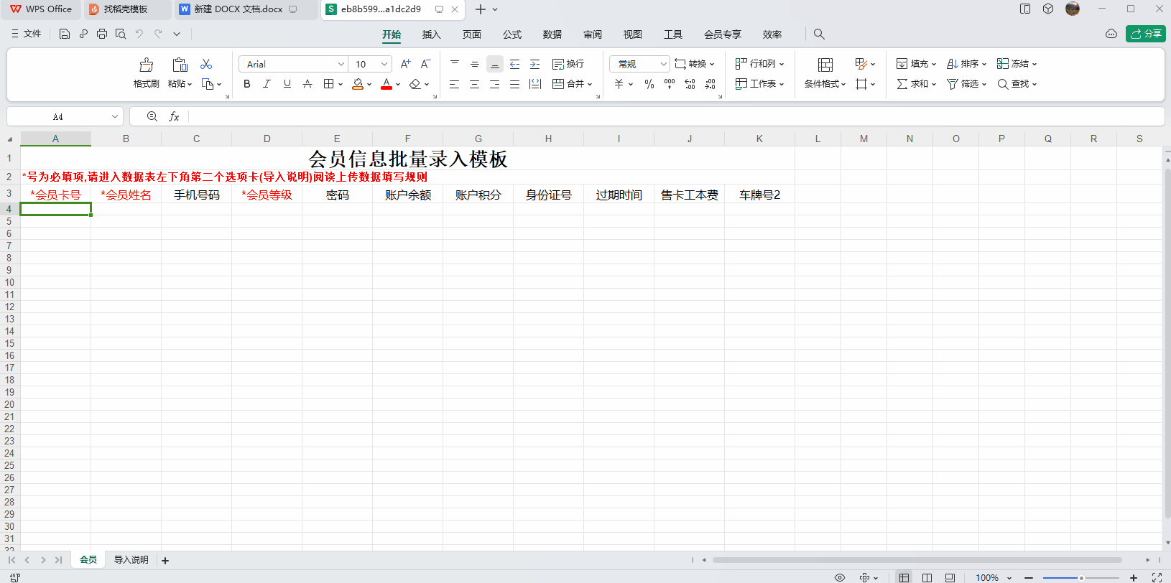Click the currency ¥ format icon
Screen dimensions: 1171x583
click(x=619, y=84)
